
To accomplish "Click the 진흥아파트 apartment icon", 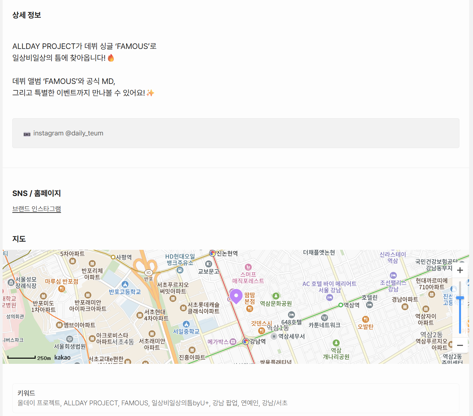I will [192, 350].
